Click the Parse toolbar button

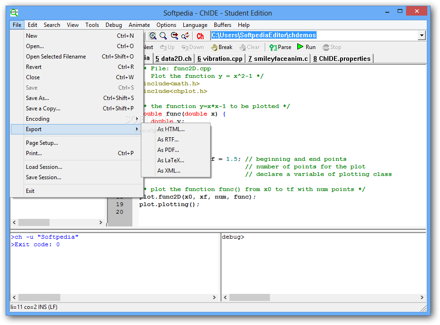pos(280,47)
